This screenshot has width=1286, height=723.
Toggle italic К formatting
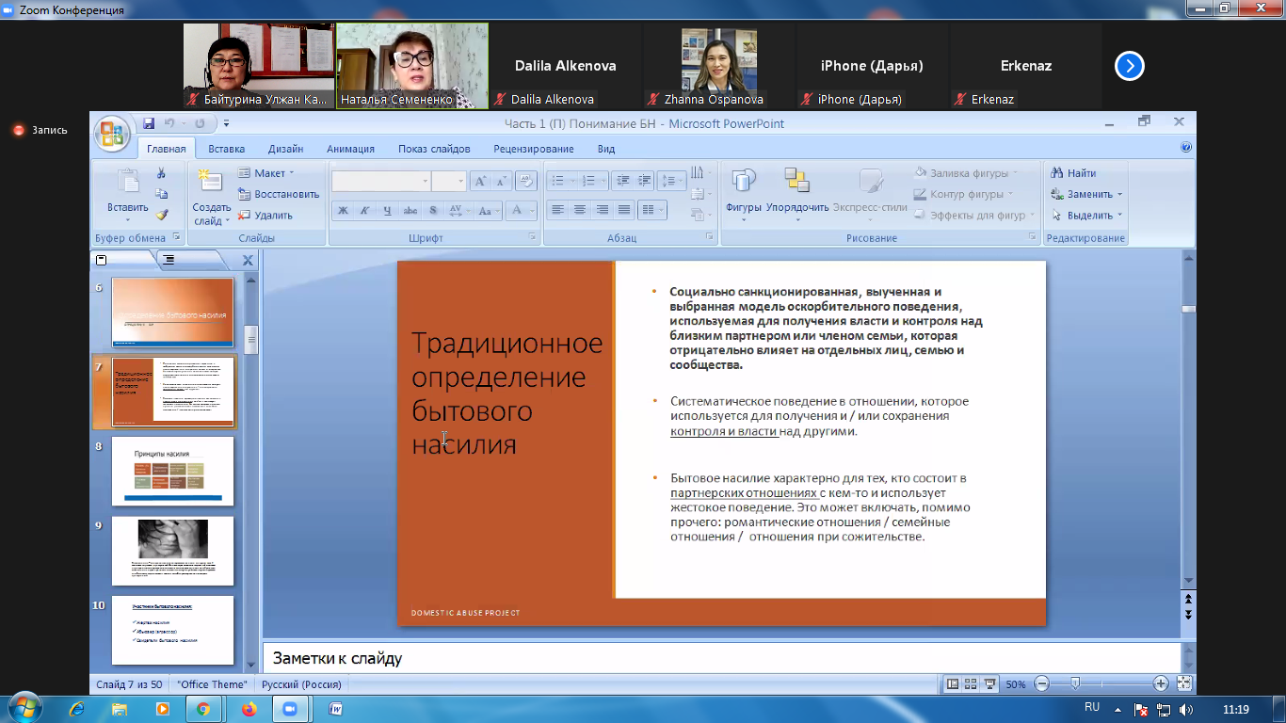(364, 210)
